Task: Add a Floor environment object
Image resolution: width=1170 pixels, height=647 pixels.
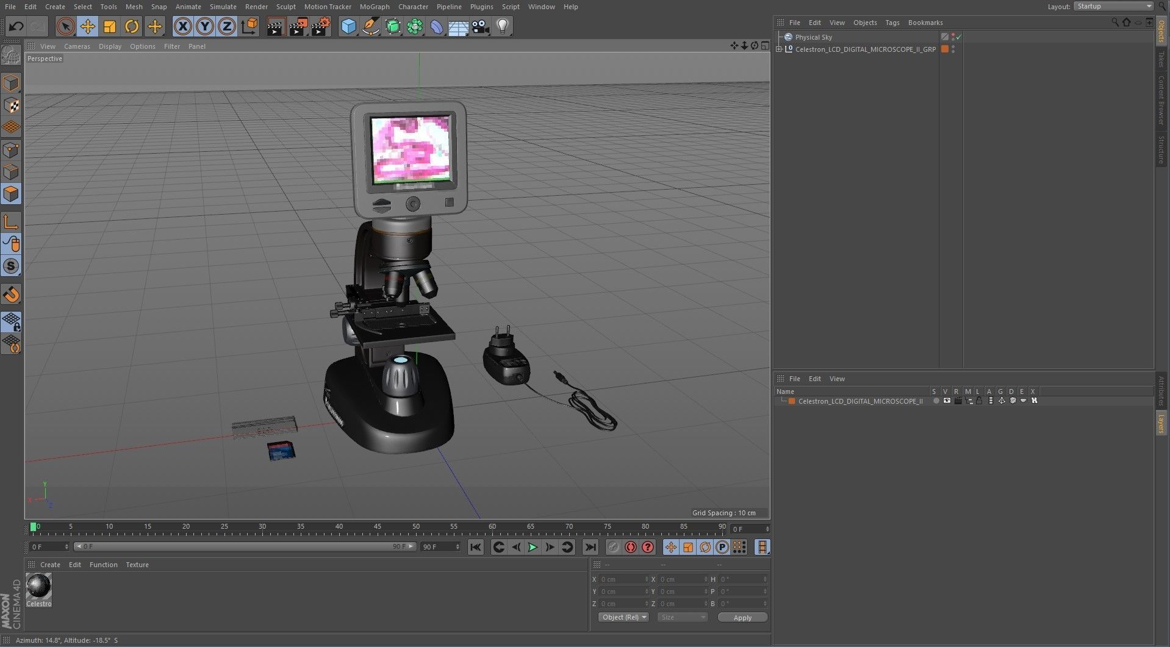Action: (459, 26)
